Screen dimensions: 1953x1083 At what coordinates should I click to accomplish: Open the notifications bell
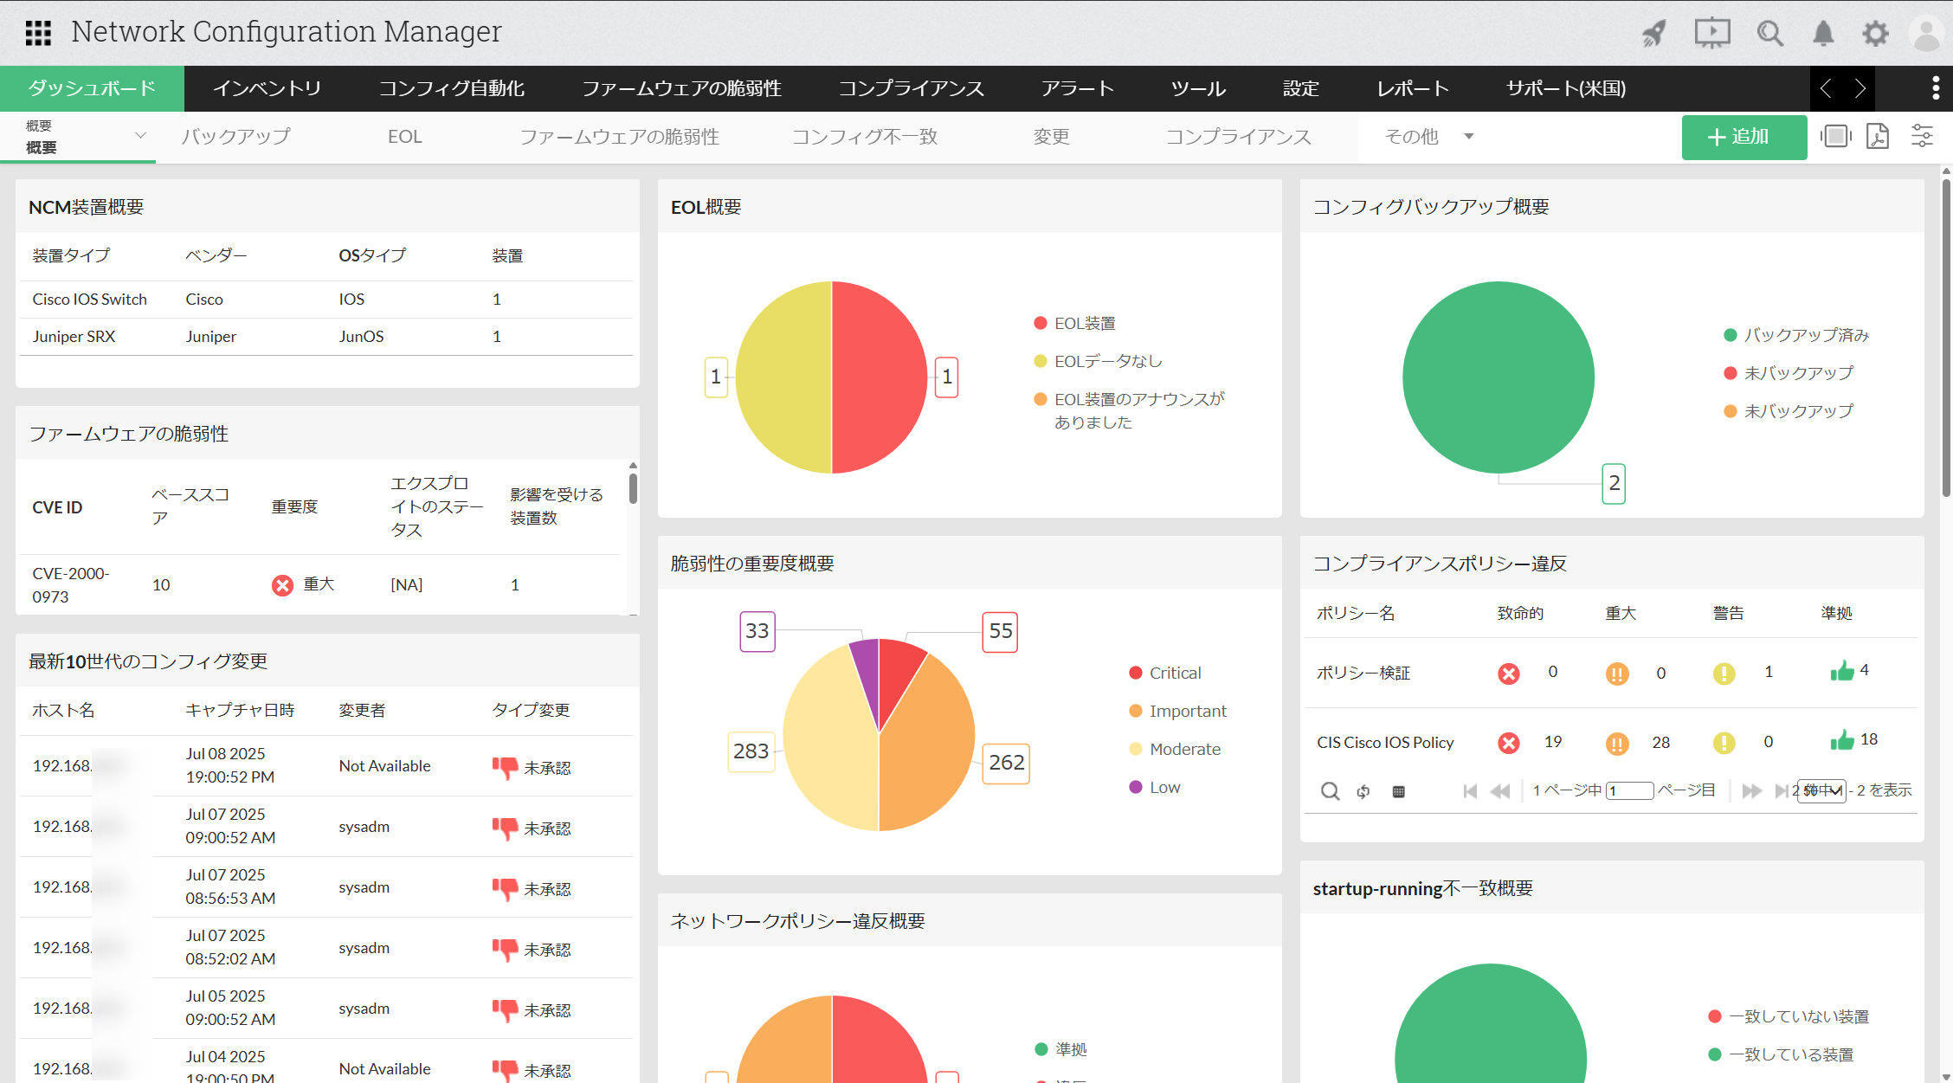click(x=1823, y=34)
